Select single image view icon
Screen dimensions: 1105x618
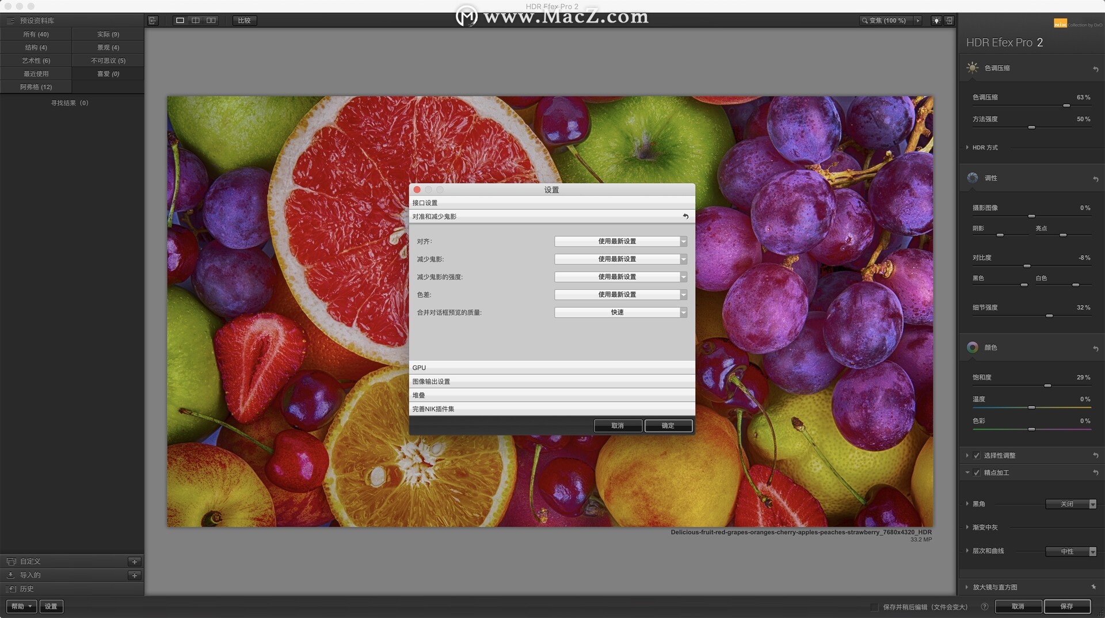pyautogui.click(x=180, y=20)
